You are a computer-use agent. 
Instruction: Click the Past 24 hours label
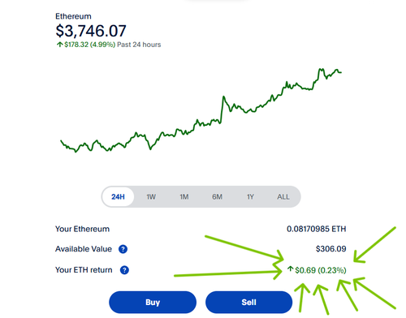[139, 45]
